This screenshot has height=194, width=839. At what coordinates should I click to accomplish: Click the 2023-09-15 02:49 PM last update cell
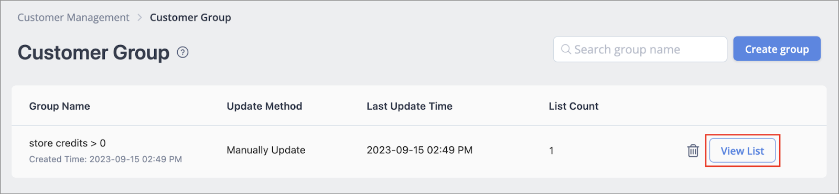pos(419,150)
